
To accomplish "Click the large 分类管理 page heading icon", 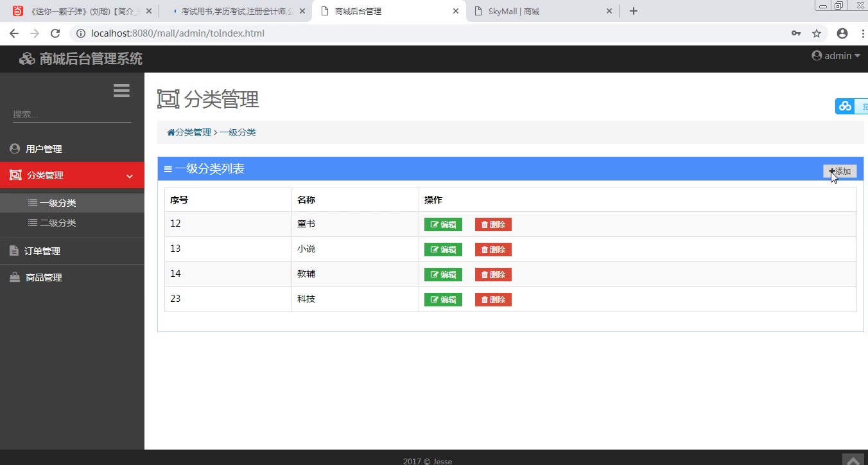I will click(168, 99).
